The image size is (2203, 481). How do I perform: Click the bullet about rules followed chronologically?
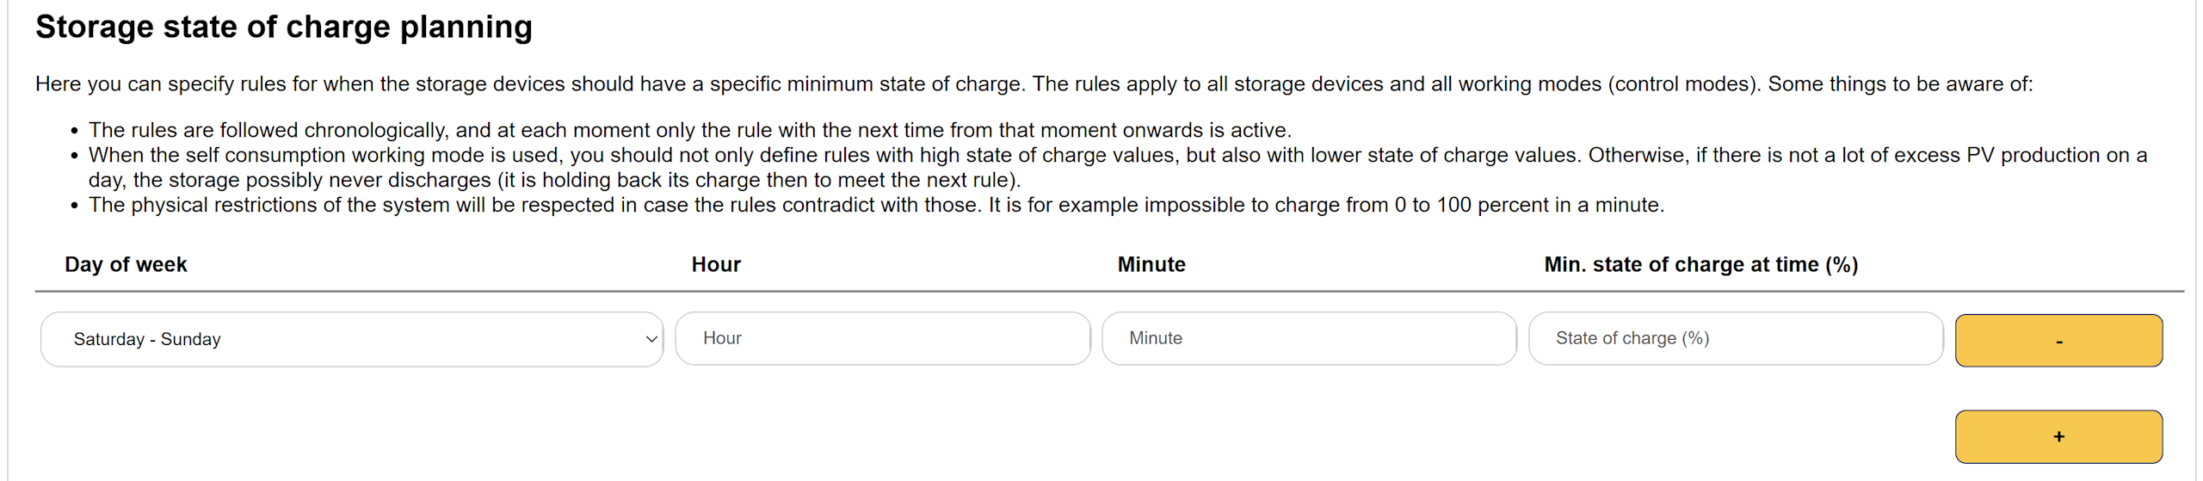point(688,130)
